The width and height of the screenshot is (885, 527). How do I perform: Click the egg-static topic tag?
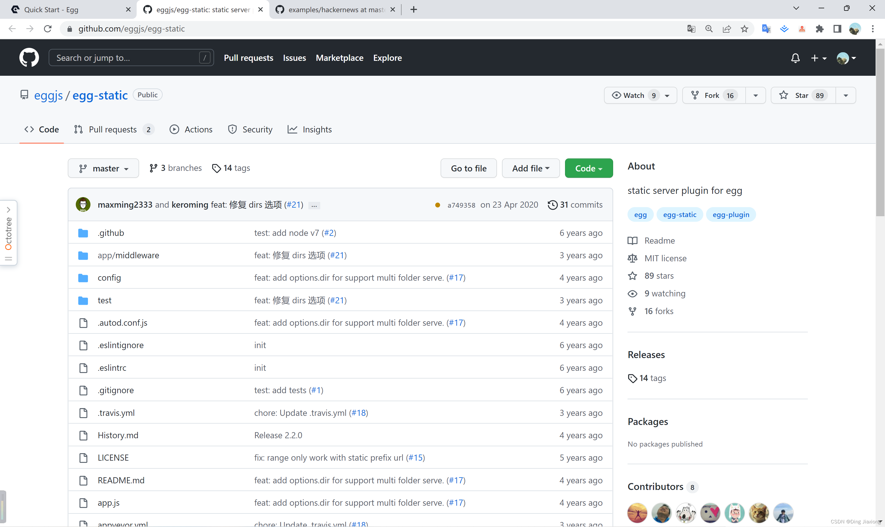(x=680, y=215)
